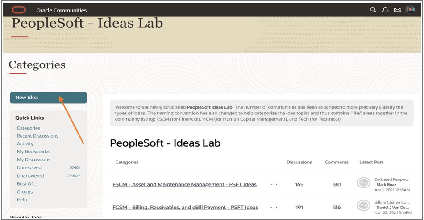
Task: Select Categories in Quick Links
Action: tap(29, 128)
